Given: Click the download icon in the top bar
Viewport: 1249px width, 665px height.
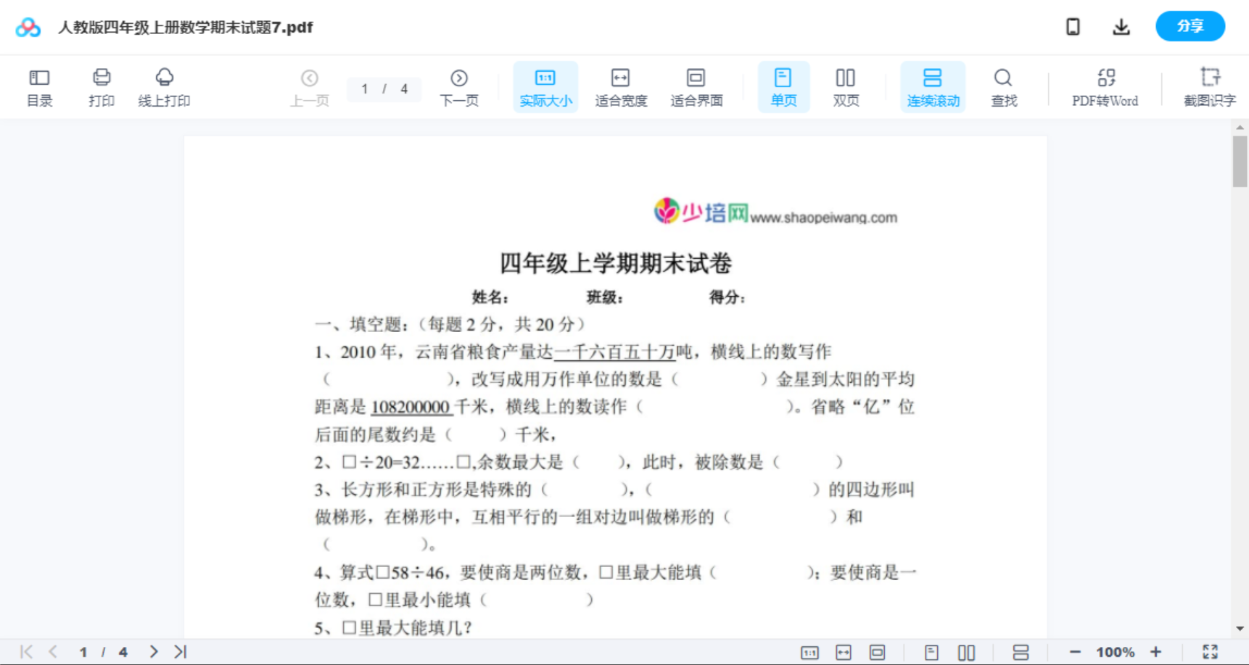Looking at the screenshot, I should [x=1121, y=26].
